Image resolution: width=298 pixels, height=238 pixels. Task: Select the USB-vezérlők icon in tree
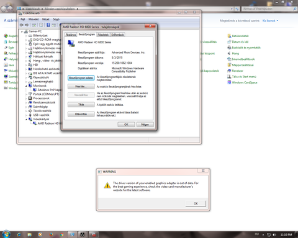30,115
